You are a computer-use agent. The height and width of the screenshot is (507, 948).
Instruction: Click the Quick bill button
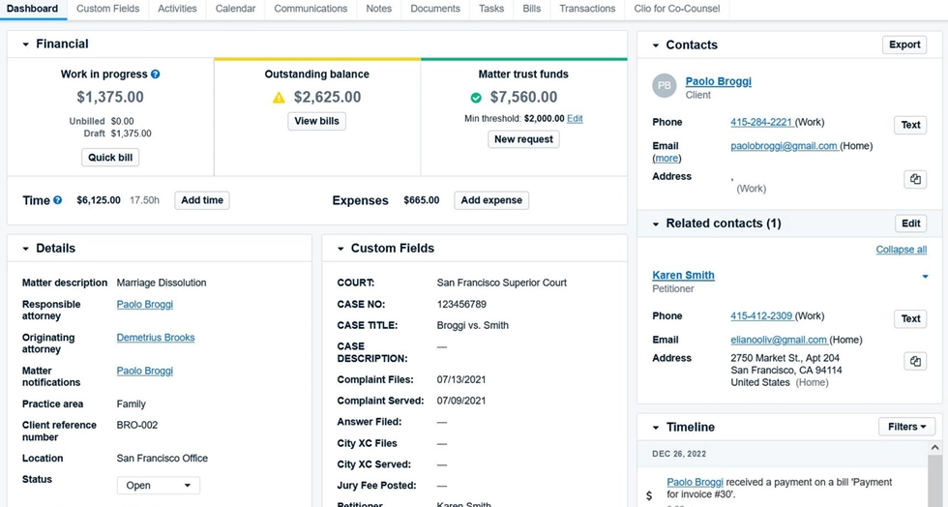(x=110, y=158)
